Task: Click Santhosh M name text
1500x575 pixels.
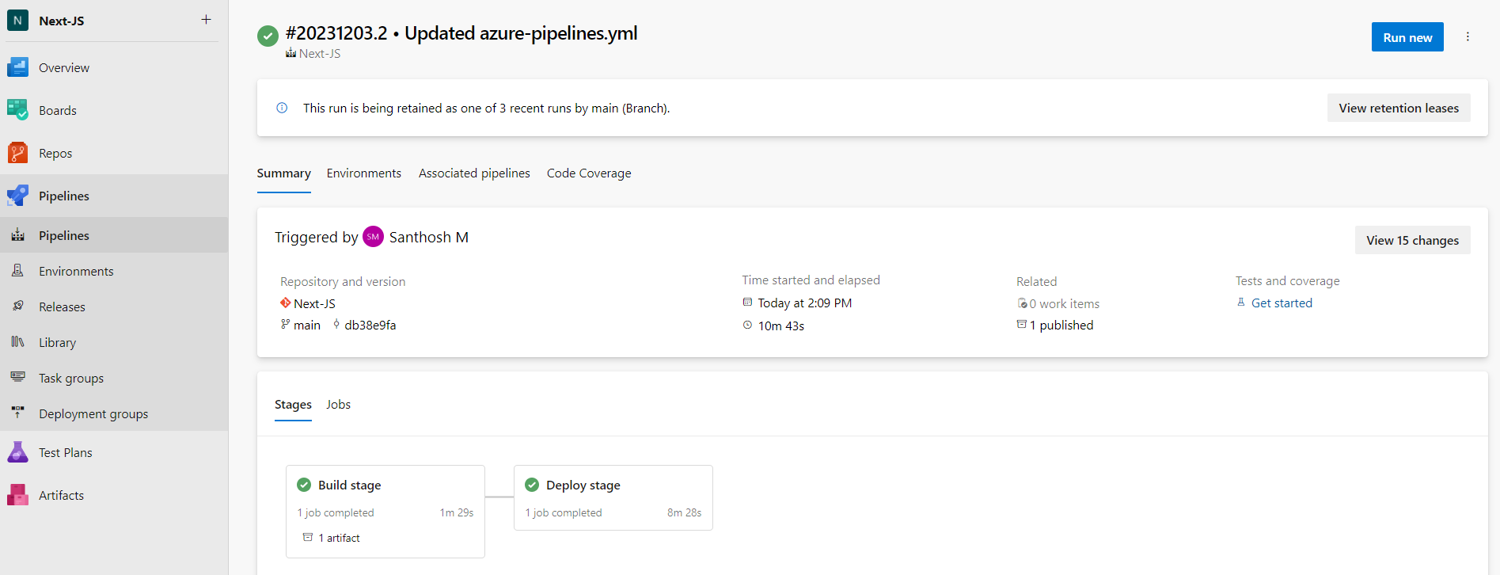Action: (429, 237)
